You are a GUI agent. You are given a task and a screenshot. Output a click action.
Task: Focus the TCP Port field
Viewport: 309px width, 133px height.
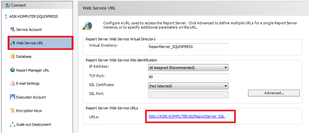(x=188, y=77)
